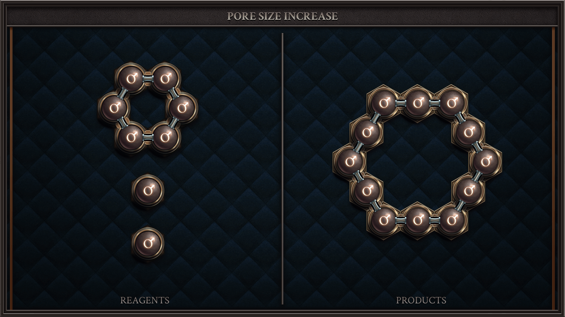The width and height of the screenshot is (565, 317).
Task: Click the top-left iron atom of reagent ring
Action: tap(131, 78)
